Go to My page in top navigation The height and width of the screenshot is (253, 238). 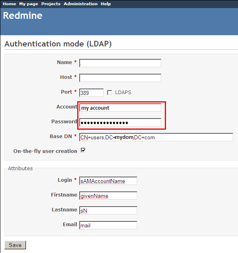tap(28, 4)
